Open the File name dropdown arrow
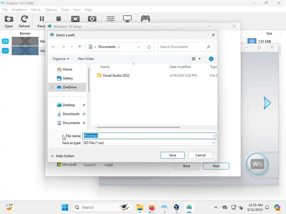 [213, 136]
